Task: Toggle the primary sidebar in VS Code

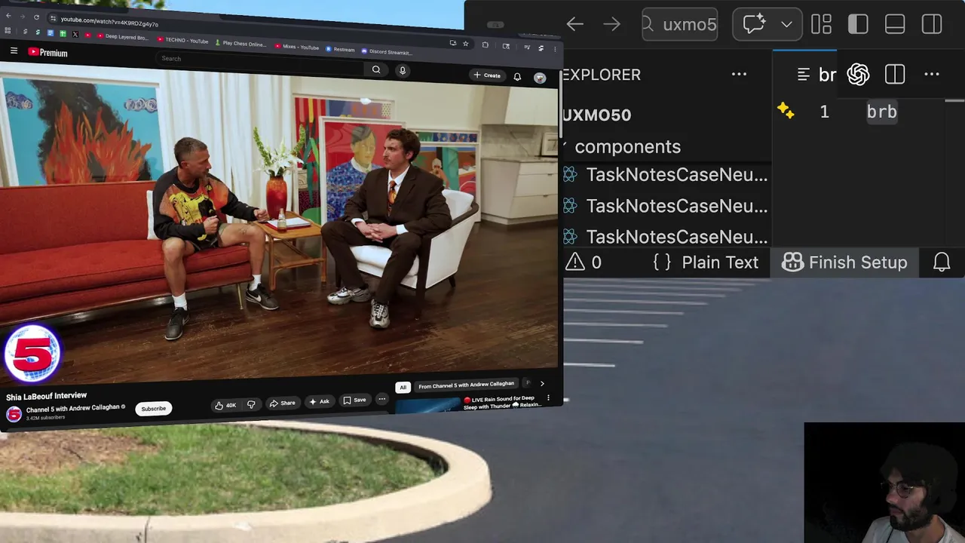Action: click(x=858, y=24)
